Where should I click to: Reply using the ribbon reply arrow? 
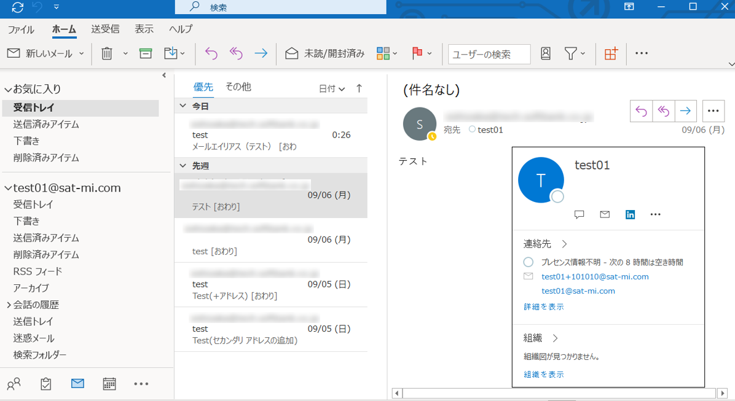coord(211,53)
